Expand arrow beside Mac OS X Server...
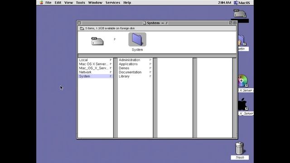Image resolution: width=290 pixels, height=163 pixels. (111, 64)
